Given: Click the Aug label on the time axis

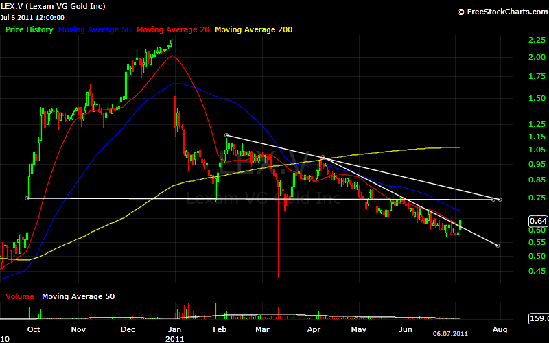Looking at the screenshot, I should (500, 329).
